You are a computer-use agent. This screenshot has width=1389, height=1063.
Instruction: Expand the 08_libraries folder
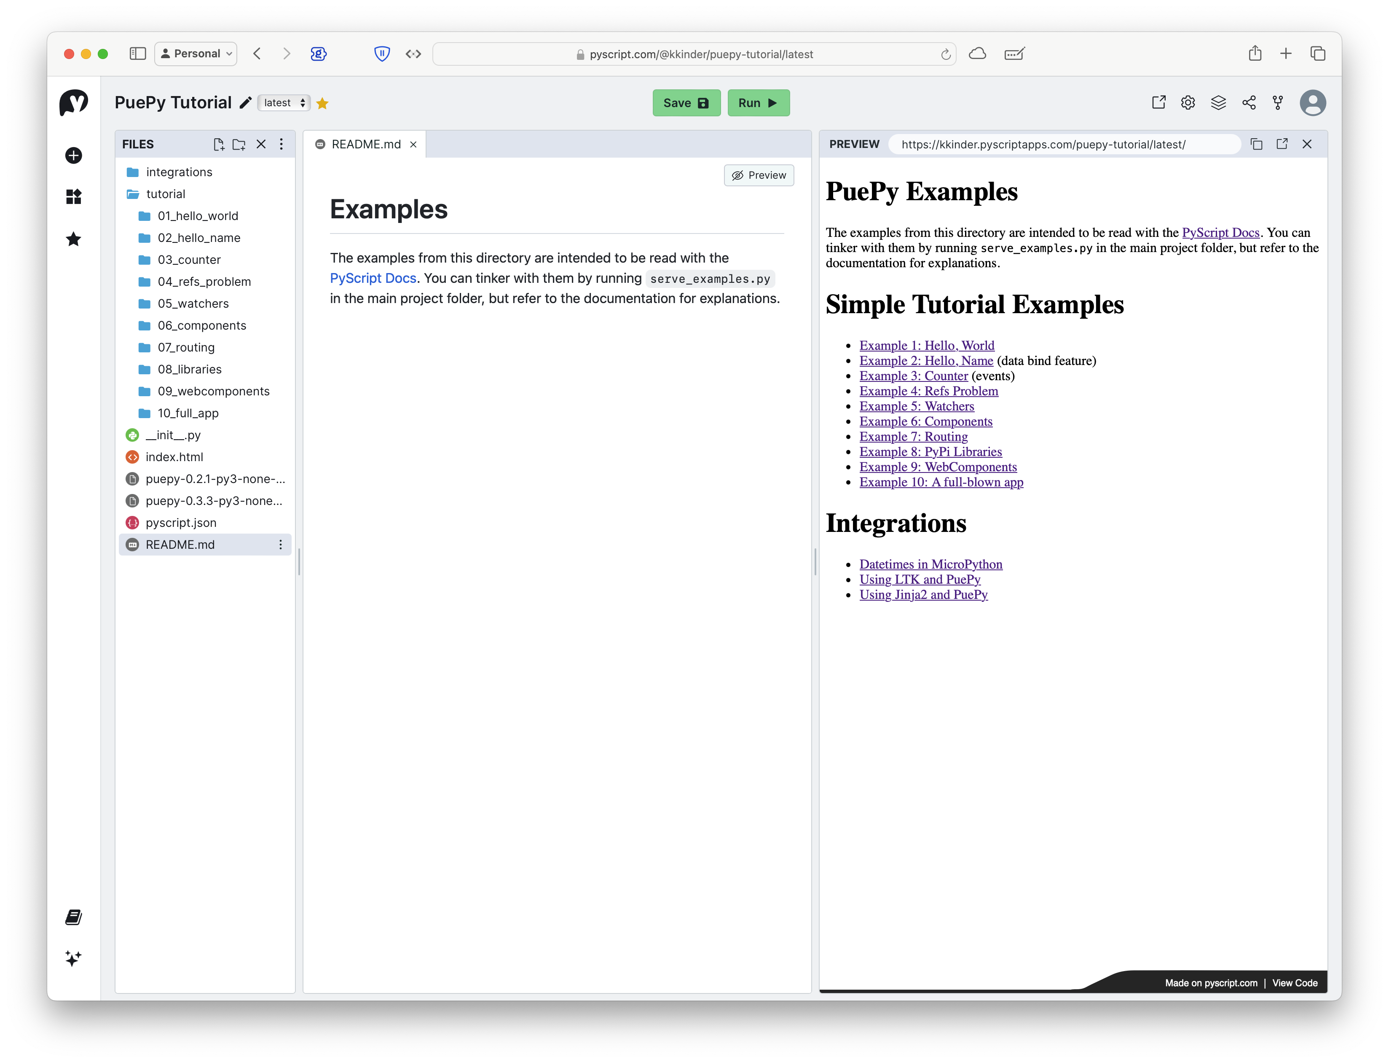(x=205, y=370)
